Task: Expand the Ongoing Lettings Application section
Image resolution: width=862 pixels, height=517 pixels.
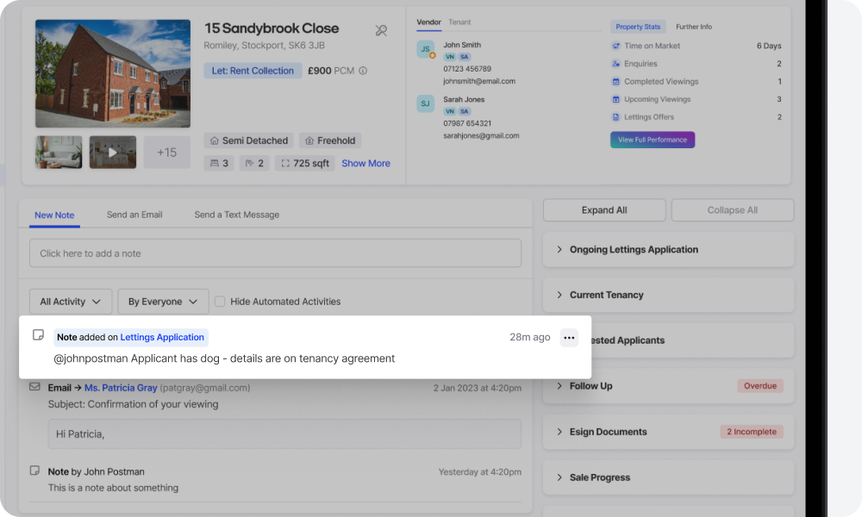Action: 668,250
